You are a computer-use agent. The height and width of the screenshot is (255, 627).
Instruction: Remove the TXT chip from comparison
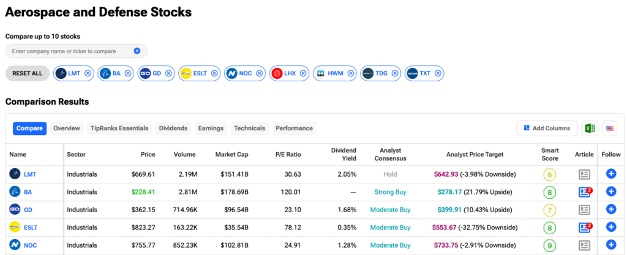pyautogui.click(x=437, y=73)
